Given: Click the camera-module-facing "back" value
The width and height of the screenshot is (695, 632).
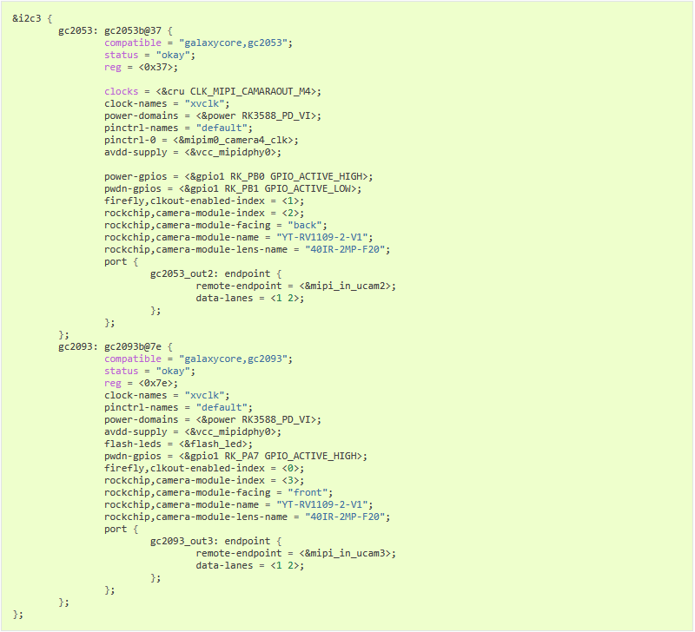Looking at the screenshot, I should [x=305, y=226].
